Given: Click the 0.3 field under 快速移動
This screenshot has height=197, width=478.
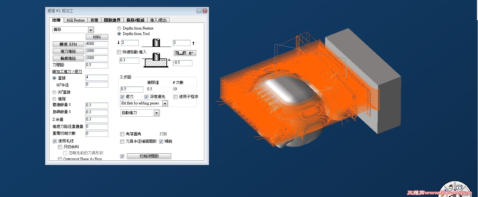Looking at the screenshot, I should [129, 60].
